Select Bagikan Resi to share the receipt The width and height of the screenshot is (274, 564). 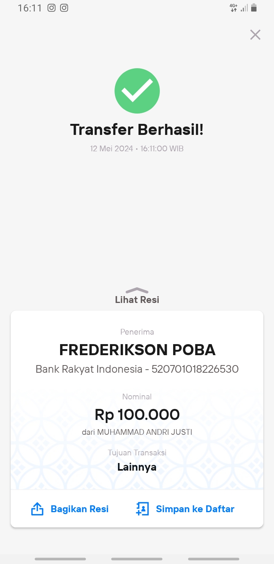pyautogui.click(x=80, y=509)
